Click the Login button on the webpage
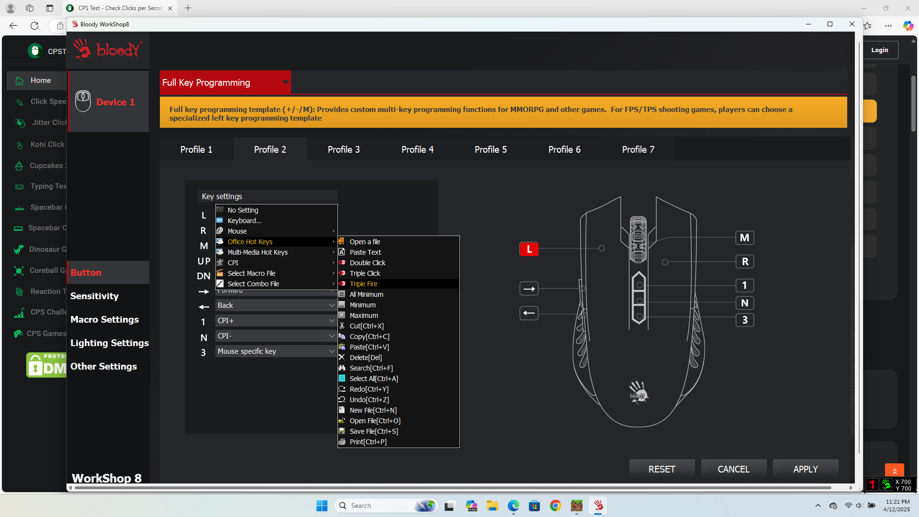Image resolution: width=919 pixels, height=517 pixels. 880,50
